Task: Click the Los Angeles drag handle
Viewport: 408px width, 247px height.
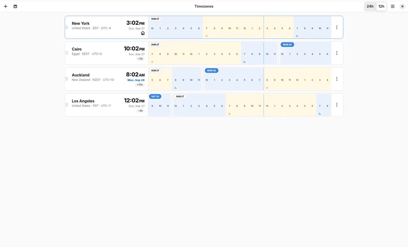Action: coord(67,105)
